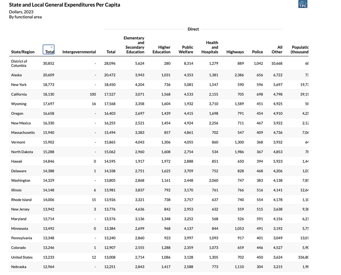
Task: Click Vermont elementary education 4,043
Action: [x=139, y=142]
